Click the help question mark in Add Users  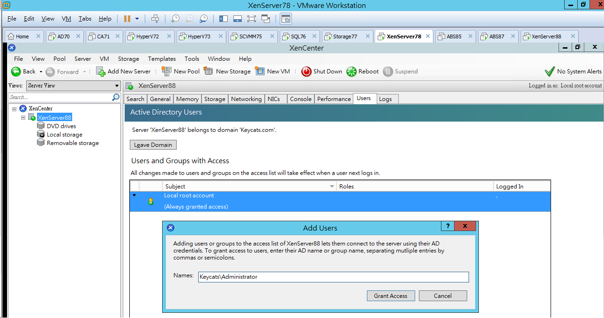(x=447, y=226)
